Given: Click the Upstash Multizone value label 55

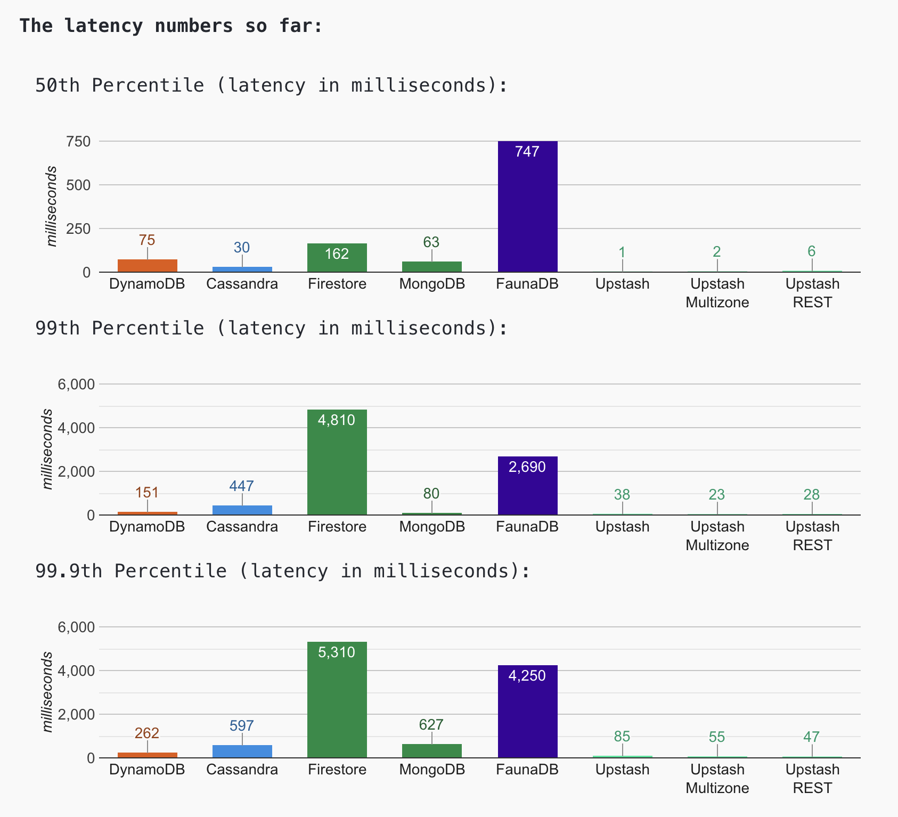Looking at the screenshot, I should click(717, 737).
